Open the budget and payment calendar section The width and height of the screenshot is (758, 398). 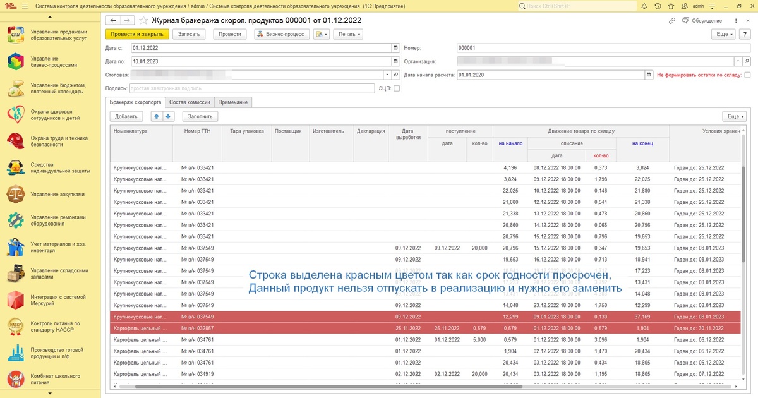50,88
